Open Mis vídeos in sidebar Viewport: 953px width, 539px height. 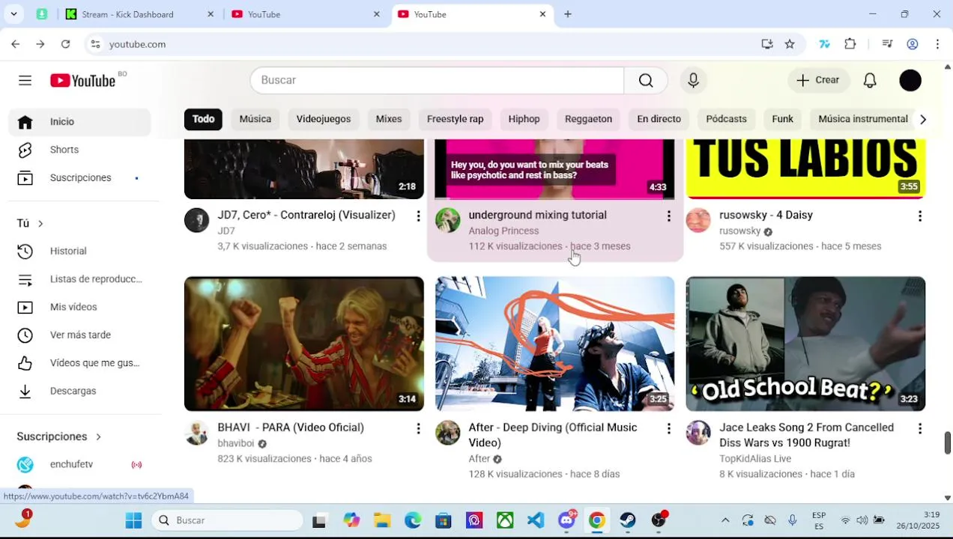[x=79, y=307]
